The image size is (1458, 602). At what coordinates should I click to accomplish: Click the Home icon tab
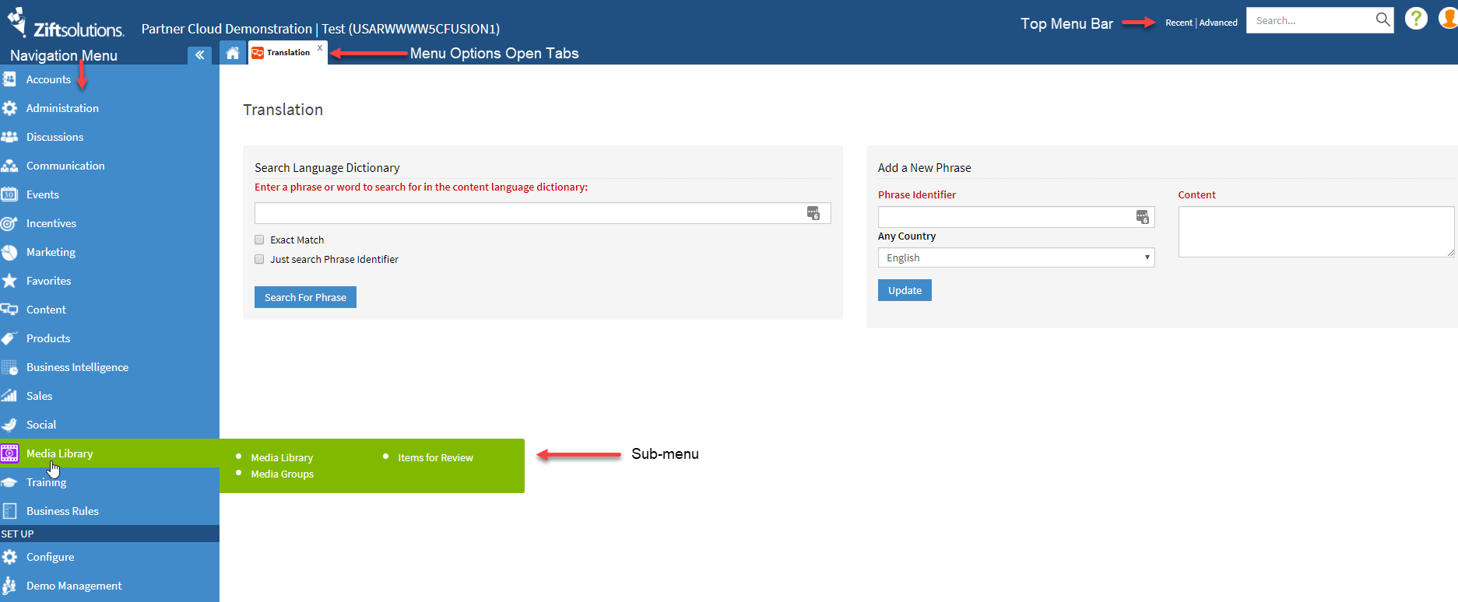[x=232, y=53]
